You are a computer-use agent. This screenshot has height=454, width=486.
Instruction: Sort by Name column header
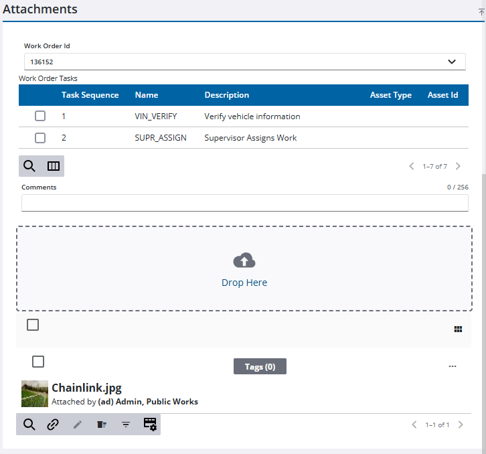click(147, 95)
